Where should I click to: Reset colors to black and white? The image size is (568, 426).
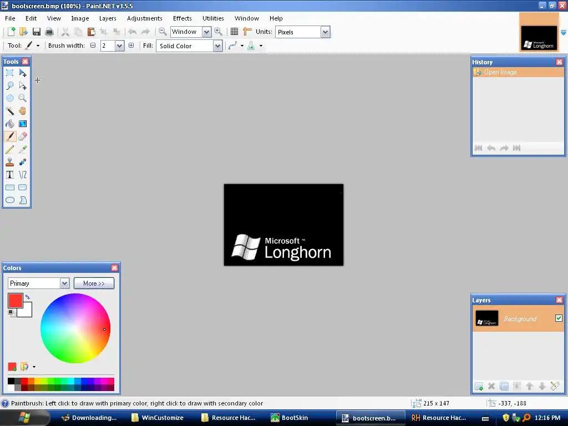click(12, 313)
